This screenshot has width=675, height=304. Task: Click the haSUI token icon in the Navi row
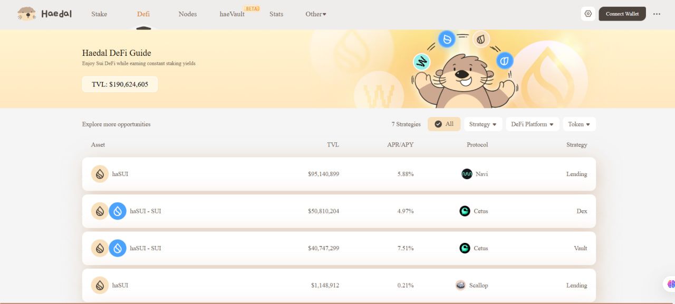100,174
